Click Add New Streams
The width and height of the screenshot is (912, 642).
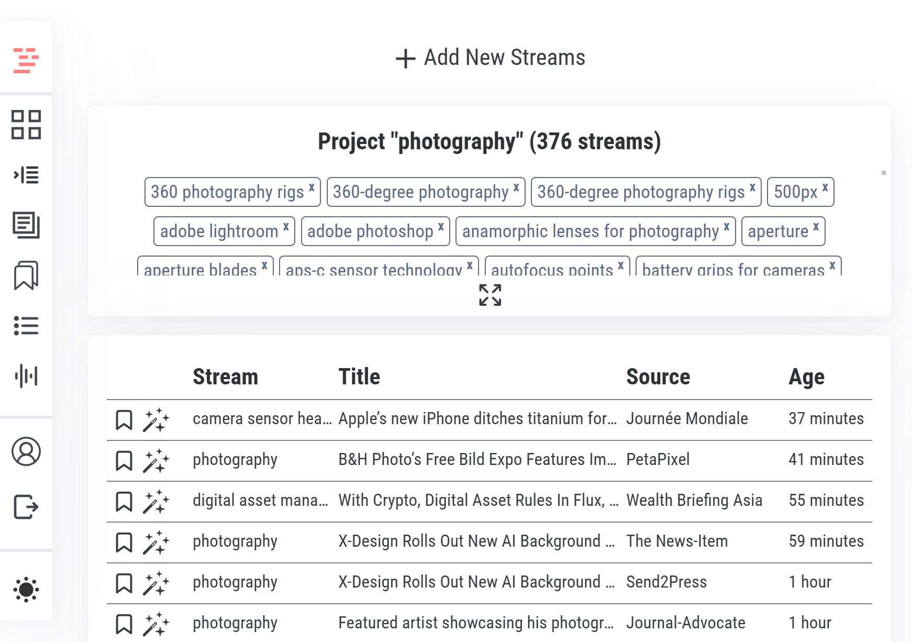[x=490, y=58]
